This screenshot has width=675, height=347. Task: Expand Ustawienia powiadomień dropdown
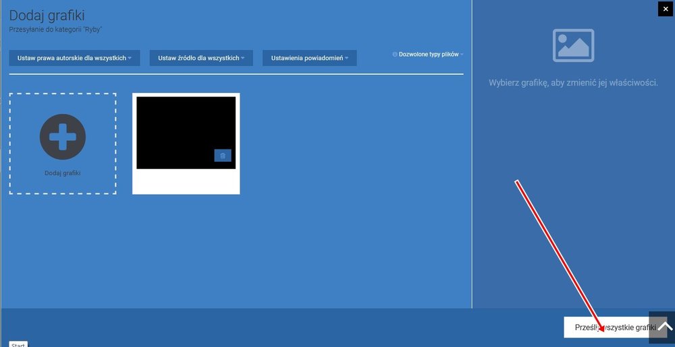310,58
